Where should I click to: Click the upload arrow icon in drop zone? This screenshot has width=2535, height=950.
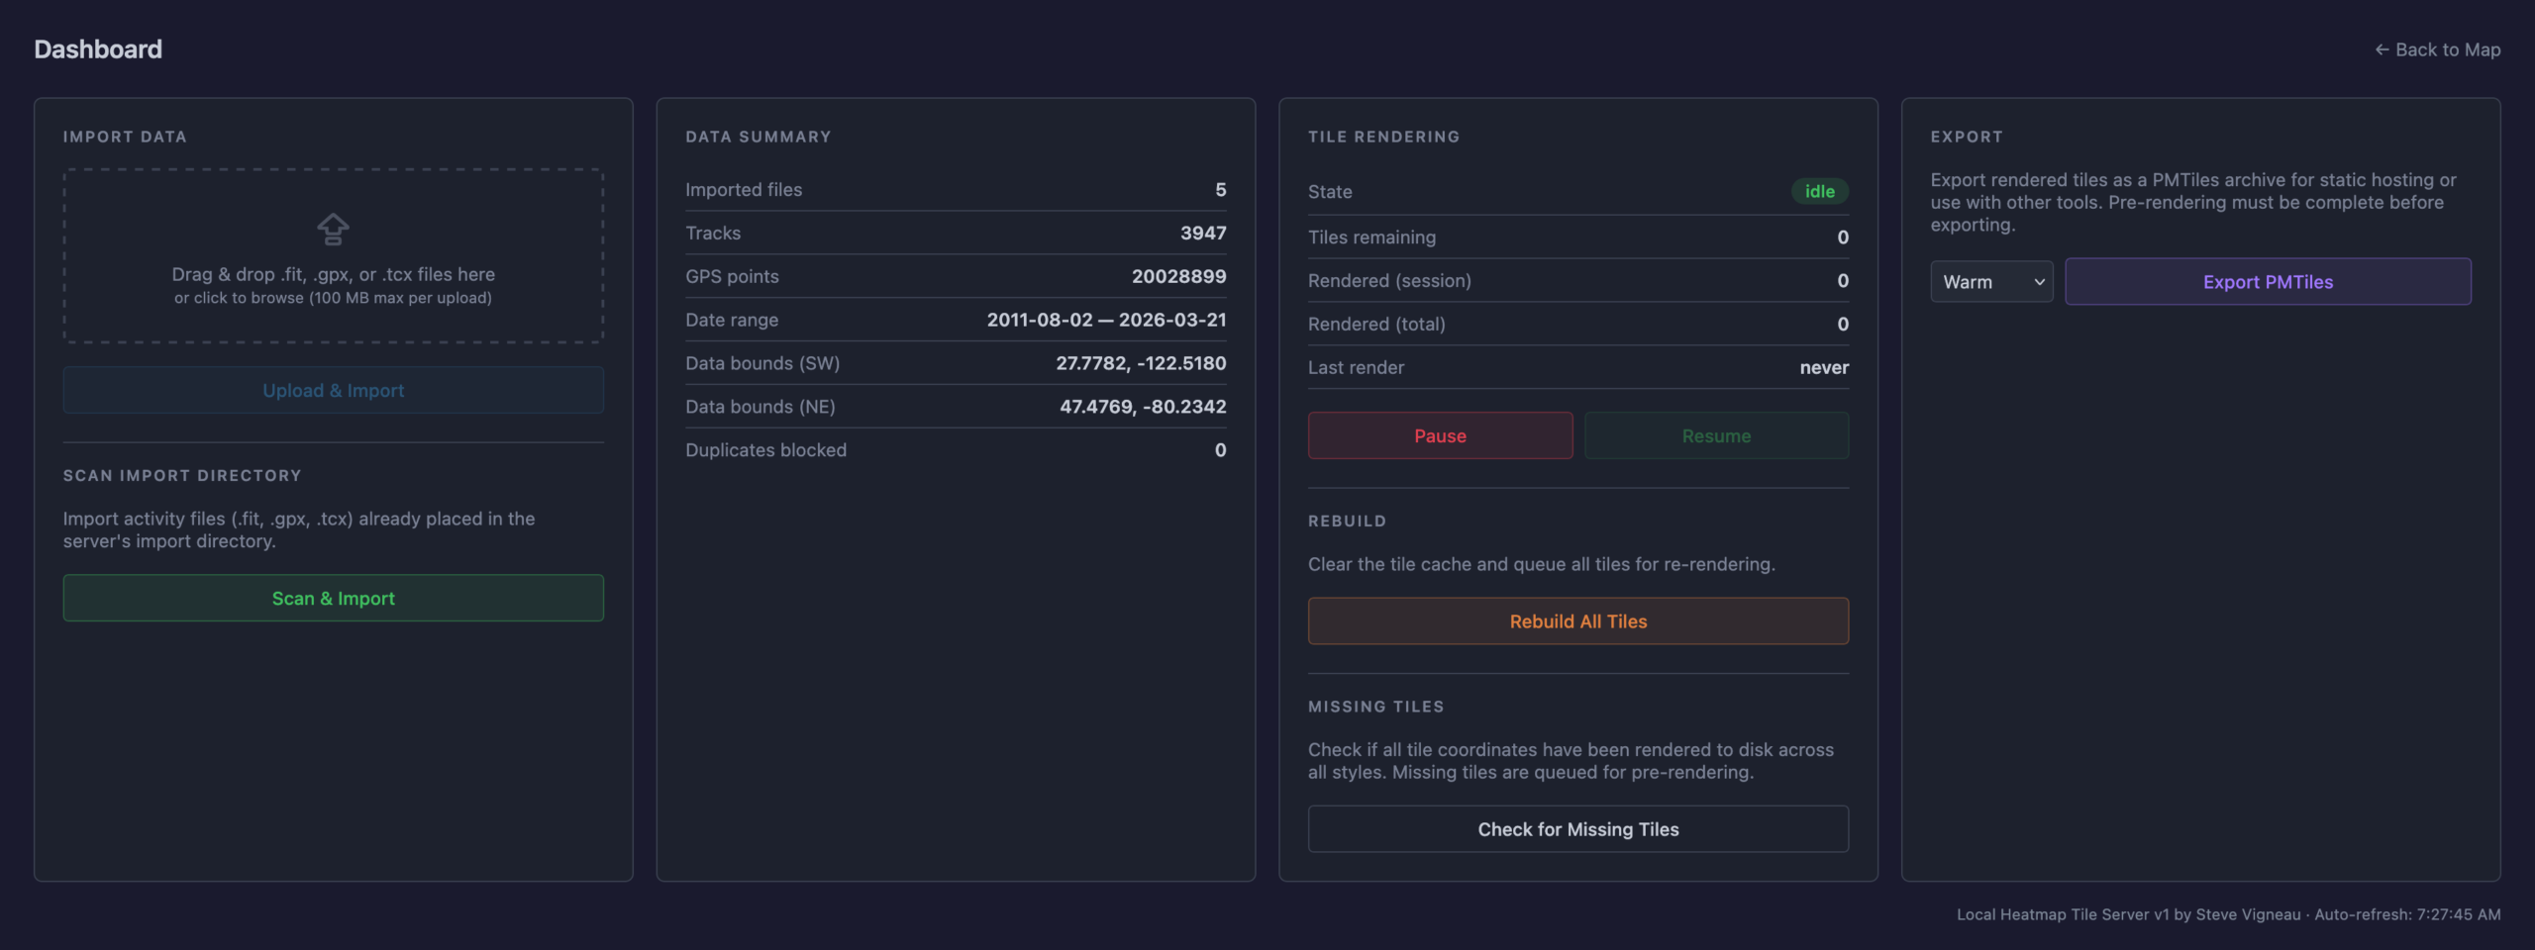333,230
